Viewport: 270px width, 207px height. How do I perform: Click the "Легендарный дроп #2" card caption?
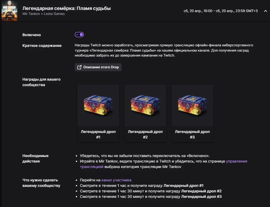145,134
